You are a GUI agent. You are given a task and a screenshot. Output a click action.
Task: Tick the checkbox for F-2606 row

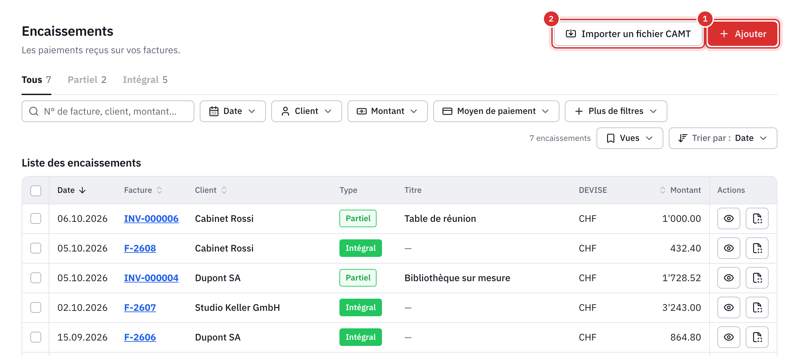click(36, 337)
